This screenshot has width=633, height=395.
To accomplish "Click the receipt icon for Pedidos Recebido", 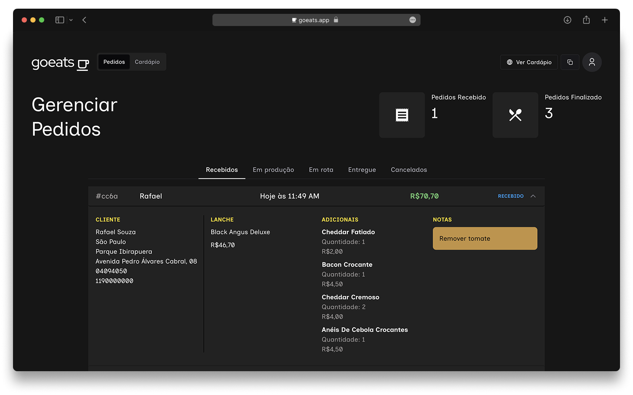I will coord(402,115).
